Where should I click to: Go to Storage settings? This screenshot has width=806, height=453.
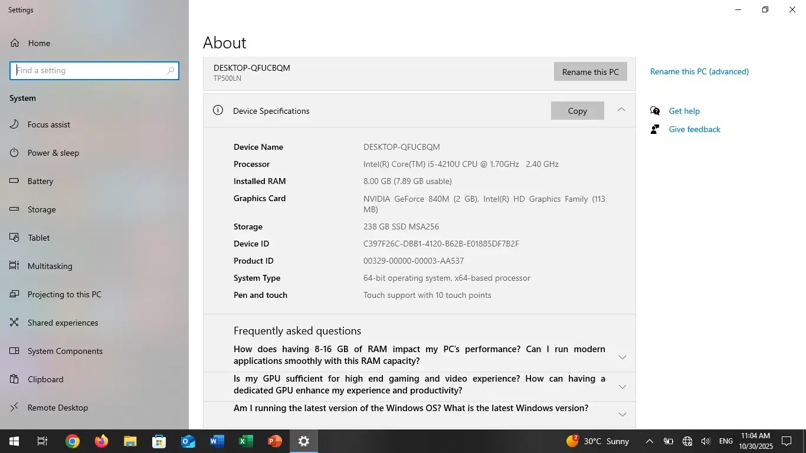41,209
